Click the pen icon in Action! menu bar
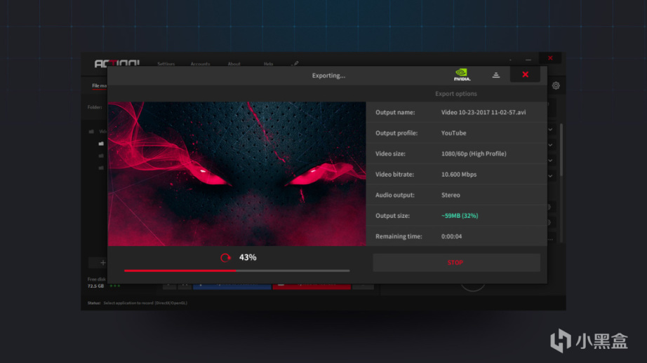Viewport: 647px width, 363px height. pyautogui.click(x=295, y=64)
